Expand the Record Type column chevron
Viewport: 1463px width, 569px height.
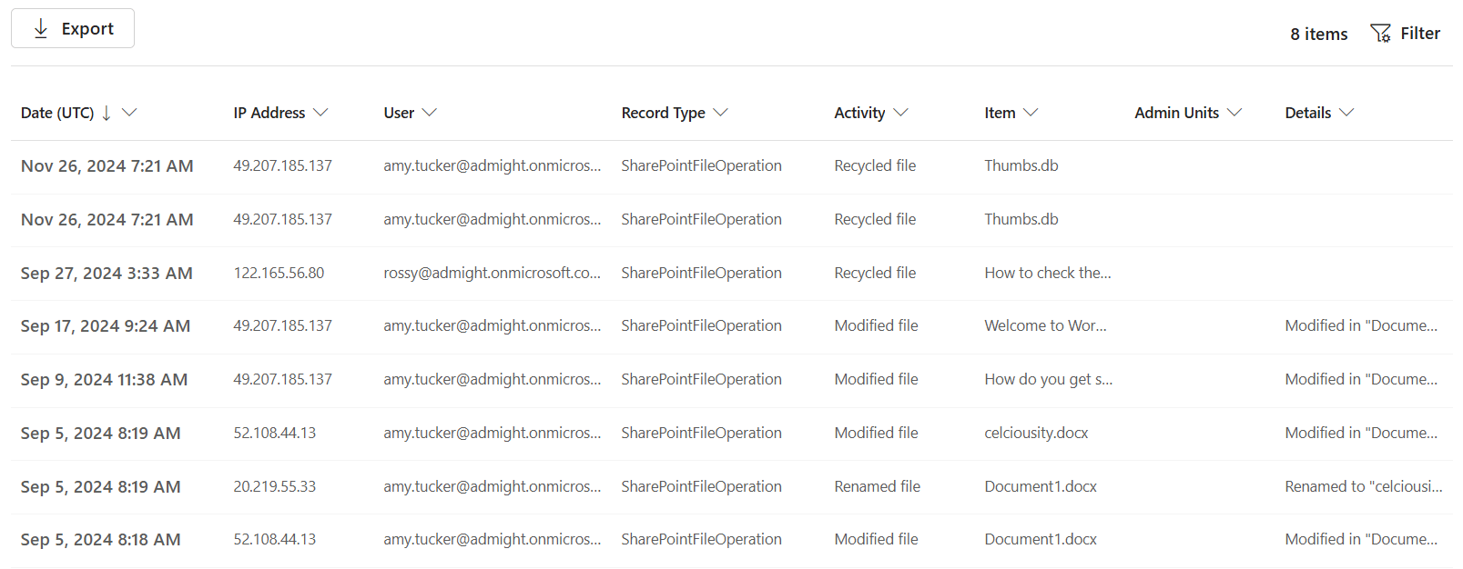tap(720, 113)
